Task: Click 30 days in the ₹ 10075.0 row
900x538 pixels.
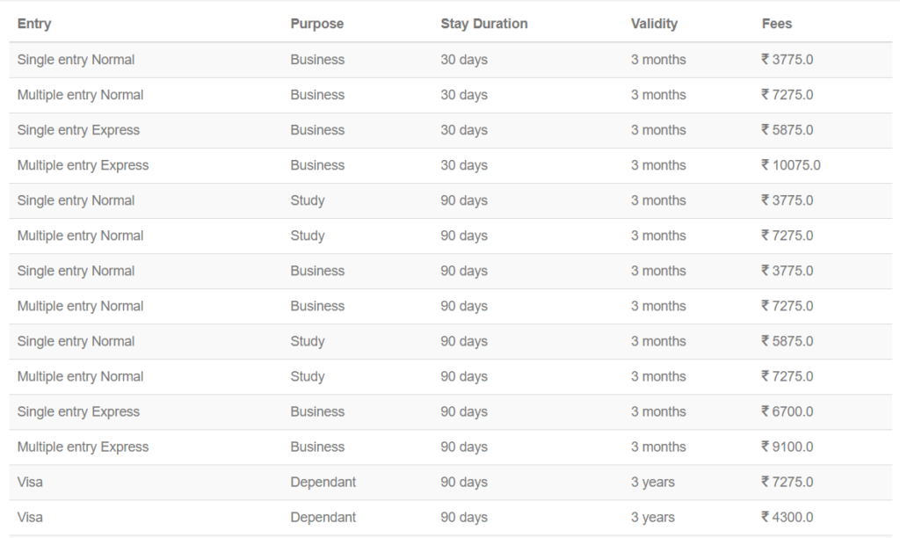Action: tap(464, 165)
